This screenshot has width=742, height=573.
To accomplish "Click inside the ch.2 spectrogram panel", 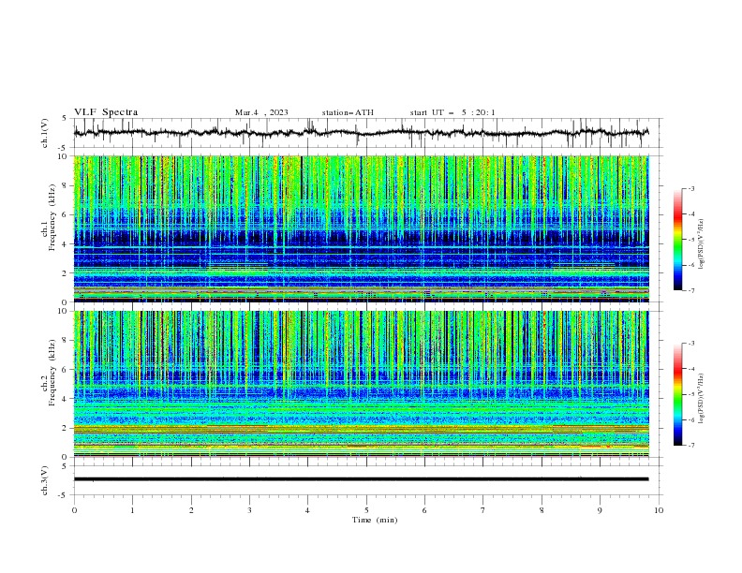I will pyautogui.click(x=361, y=384).
